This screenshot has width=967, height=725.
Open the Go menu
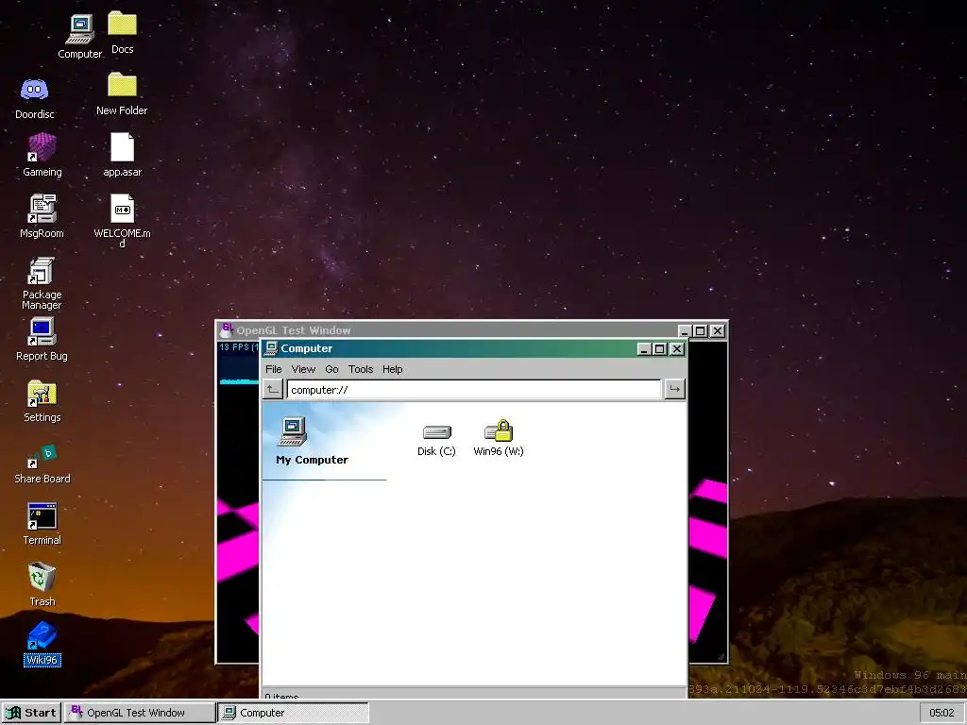click(331, 369)
